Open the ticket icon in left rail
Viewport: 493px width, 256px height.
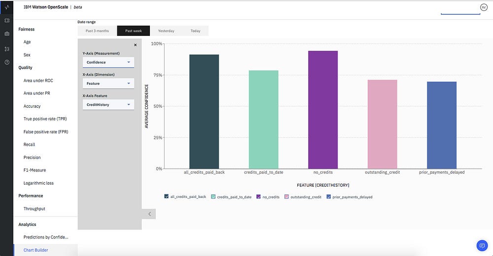coord(7,20)
